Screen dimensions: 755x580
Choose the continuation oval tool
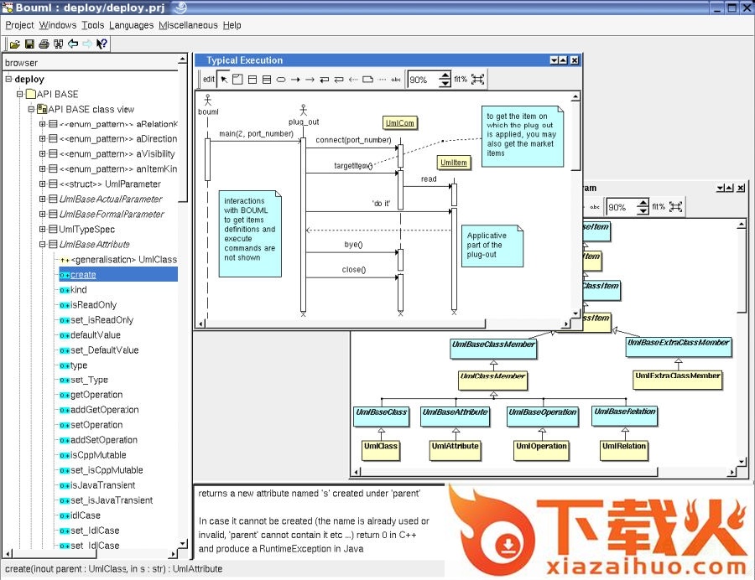[x=281, y=80]
